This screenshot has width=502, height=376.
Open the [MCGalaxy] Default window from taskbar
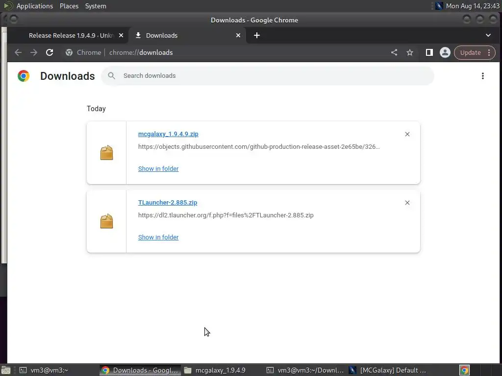pos(387,370)
